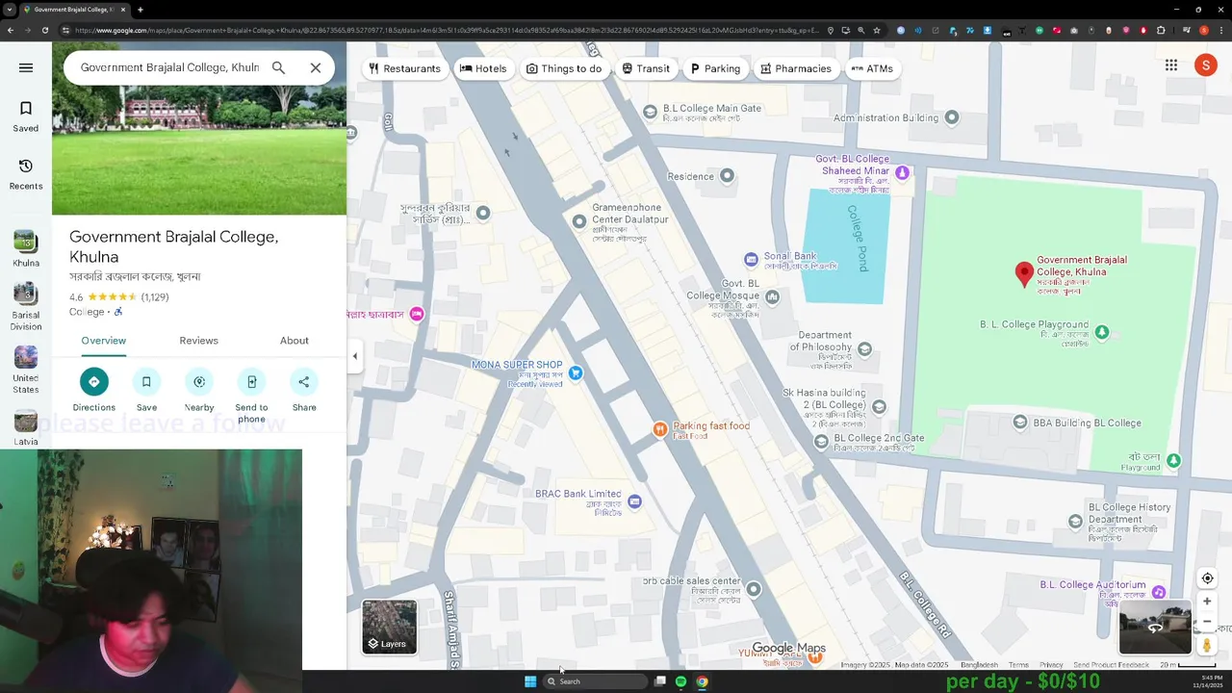Zoom in with the plus button

click(x=1207, y=602)
